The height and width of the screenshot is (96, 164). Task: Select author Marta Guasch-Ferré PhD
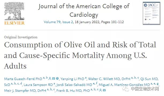click(x=23, y=79)
